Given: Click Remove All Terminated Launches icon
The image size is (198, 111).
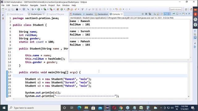Looking at the screenshot, I should tap(150, 14).
